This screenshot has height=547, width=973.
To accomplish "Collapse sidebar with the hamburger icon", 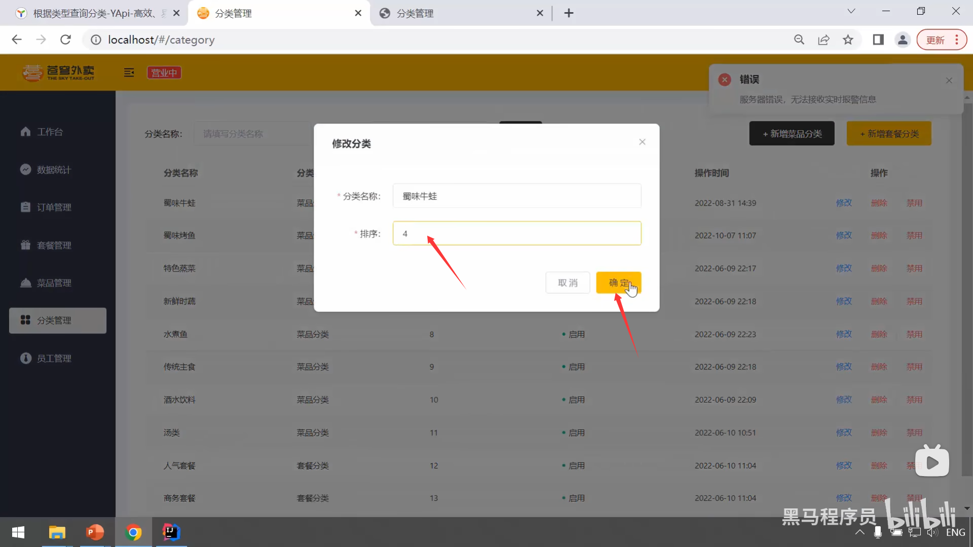I will [x=129, y=72].
